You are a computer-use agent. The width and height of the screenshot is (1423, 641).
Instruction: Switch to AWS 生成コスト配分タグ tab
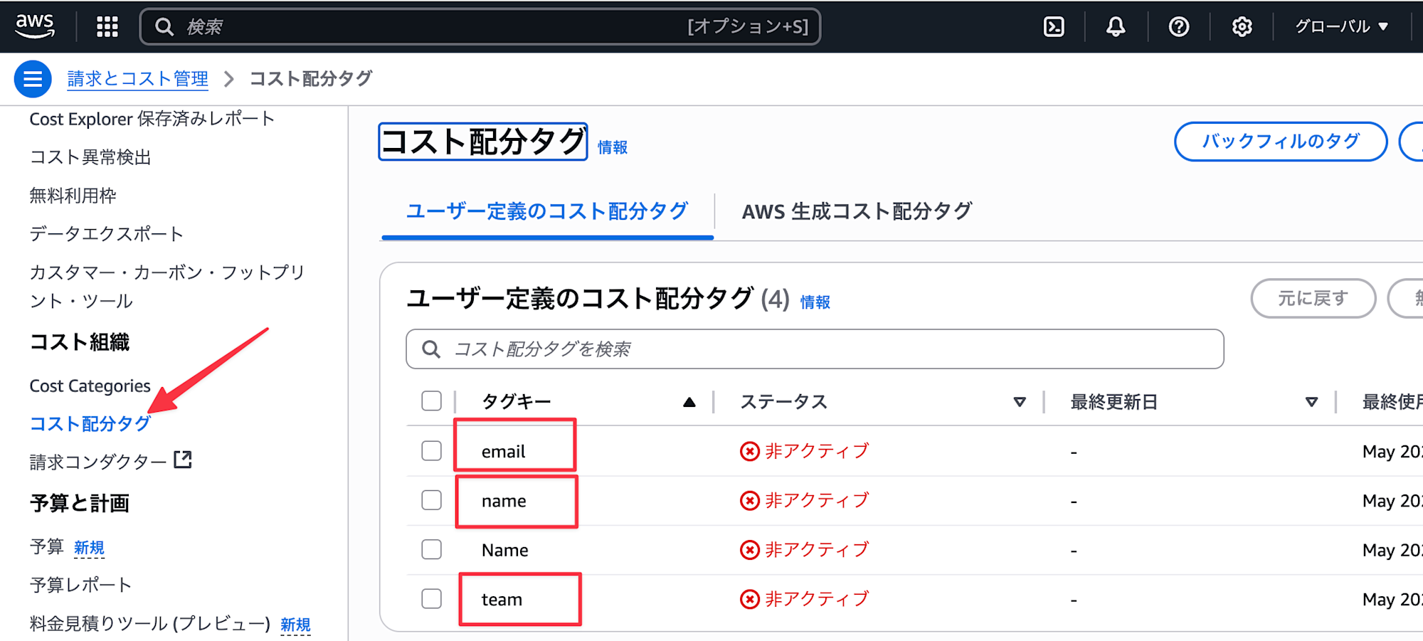pyautogui.click(x=857, y=211)
